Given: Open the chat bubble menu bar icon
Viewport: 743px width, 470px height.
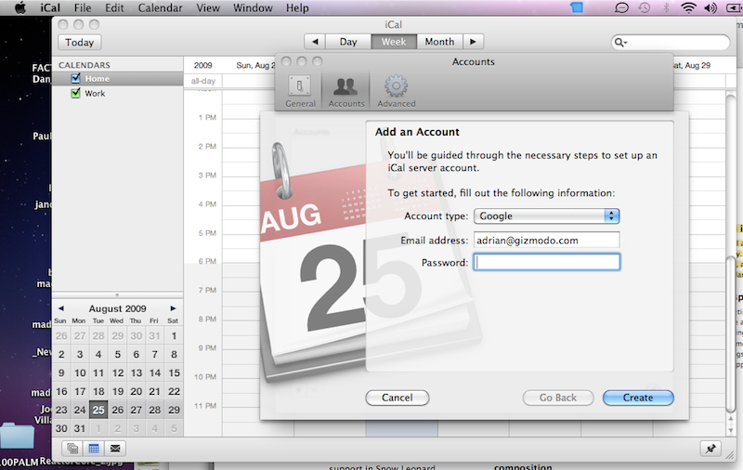Looking at the screenshot, I should (x=621, y=7).
